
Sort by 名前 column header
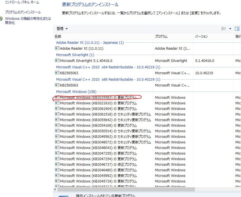point(58,36)
